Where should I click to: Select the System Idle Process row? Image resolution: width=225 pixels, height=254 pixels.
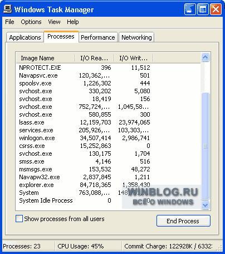tap(85, 200)
